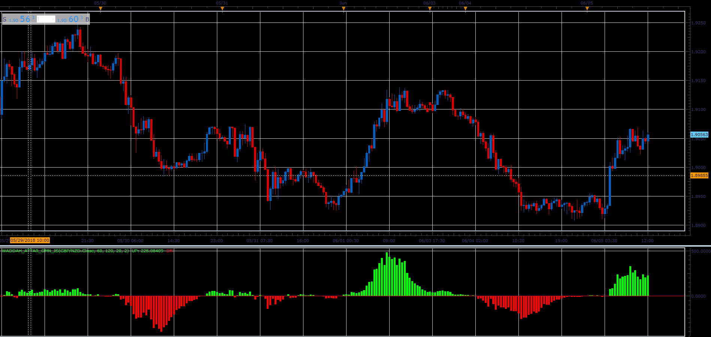Click the Jun month marker triangle
The width and height of the screenshot is (711, 337).
pos(344,9)
